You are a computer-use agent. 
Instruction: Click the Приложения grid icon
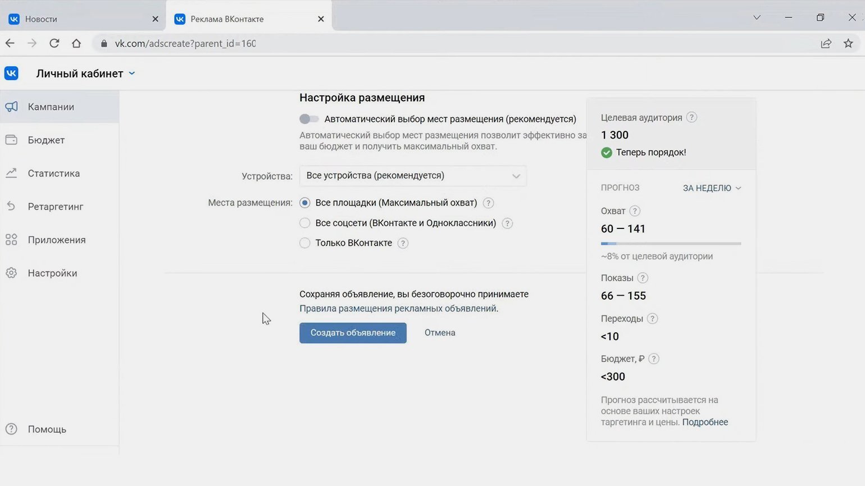coord(11,240)
